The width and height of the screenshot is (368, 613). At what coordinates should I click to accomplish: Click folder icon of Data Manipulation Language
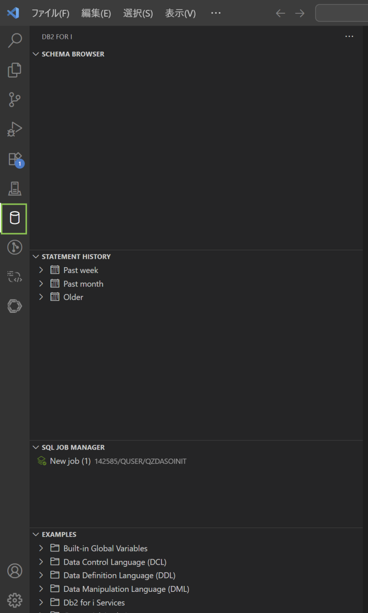click(x=55, y=589)
